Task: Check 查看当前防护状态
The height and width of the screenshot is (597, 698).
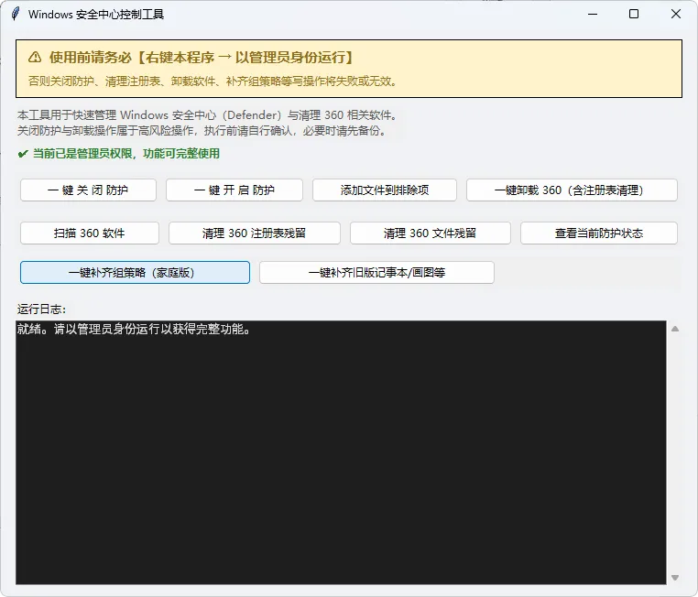Action: click(x=599, y=233)
